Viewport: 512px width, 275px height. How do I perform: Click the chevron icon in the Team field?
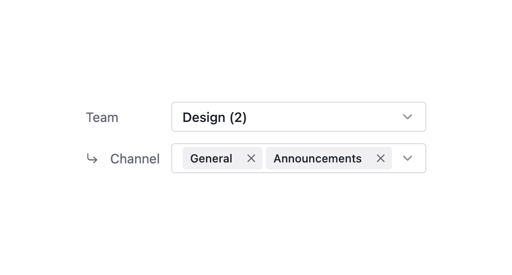coord(408,117)
